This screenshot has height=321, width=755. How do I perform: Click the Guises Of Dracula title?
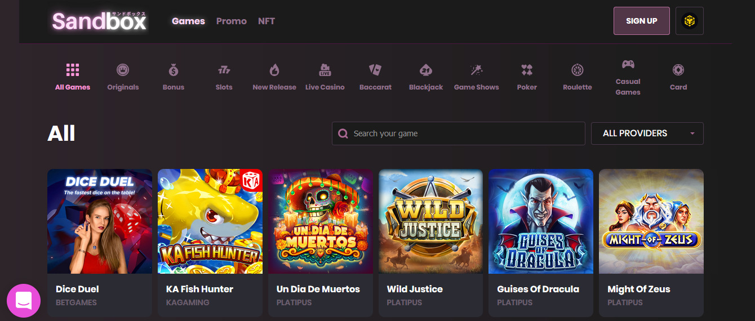point(538,289)
